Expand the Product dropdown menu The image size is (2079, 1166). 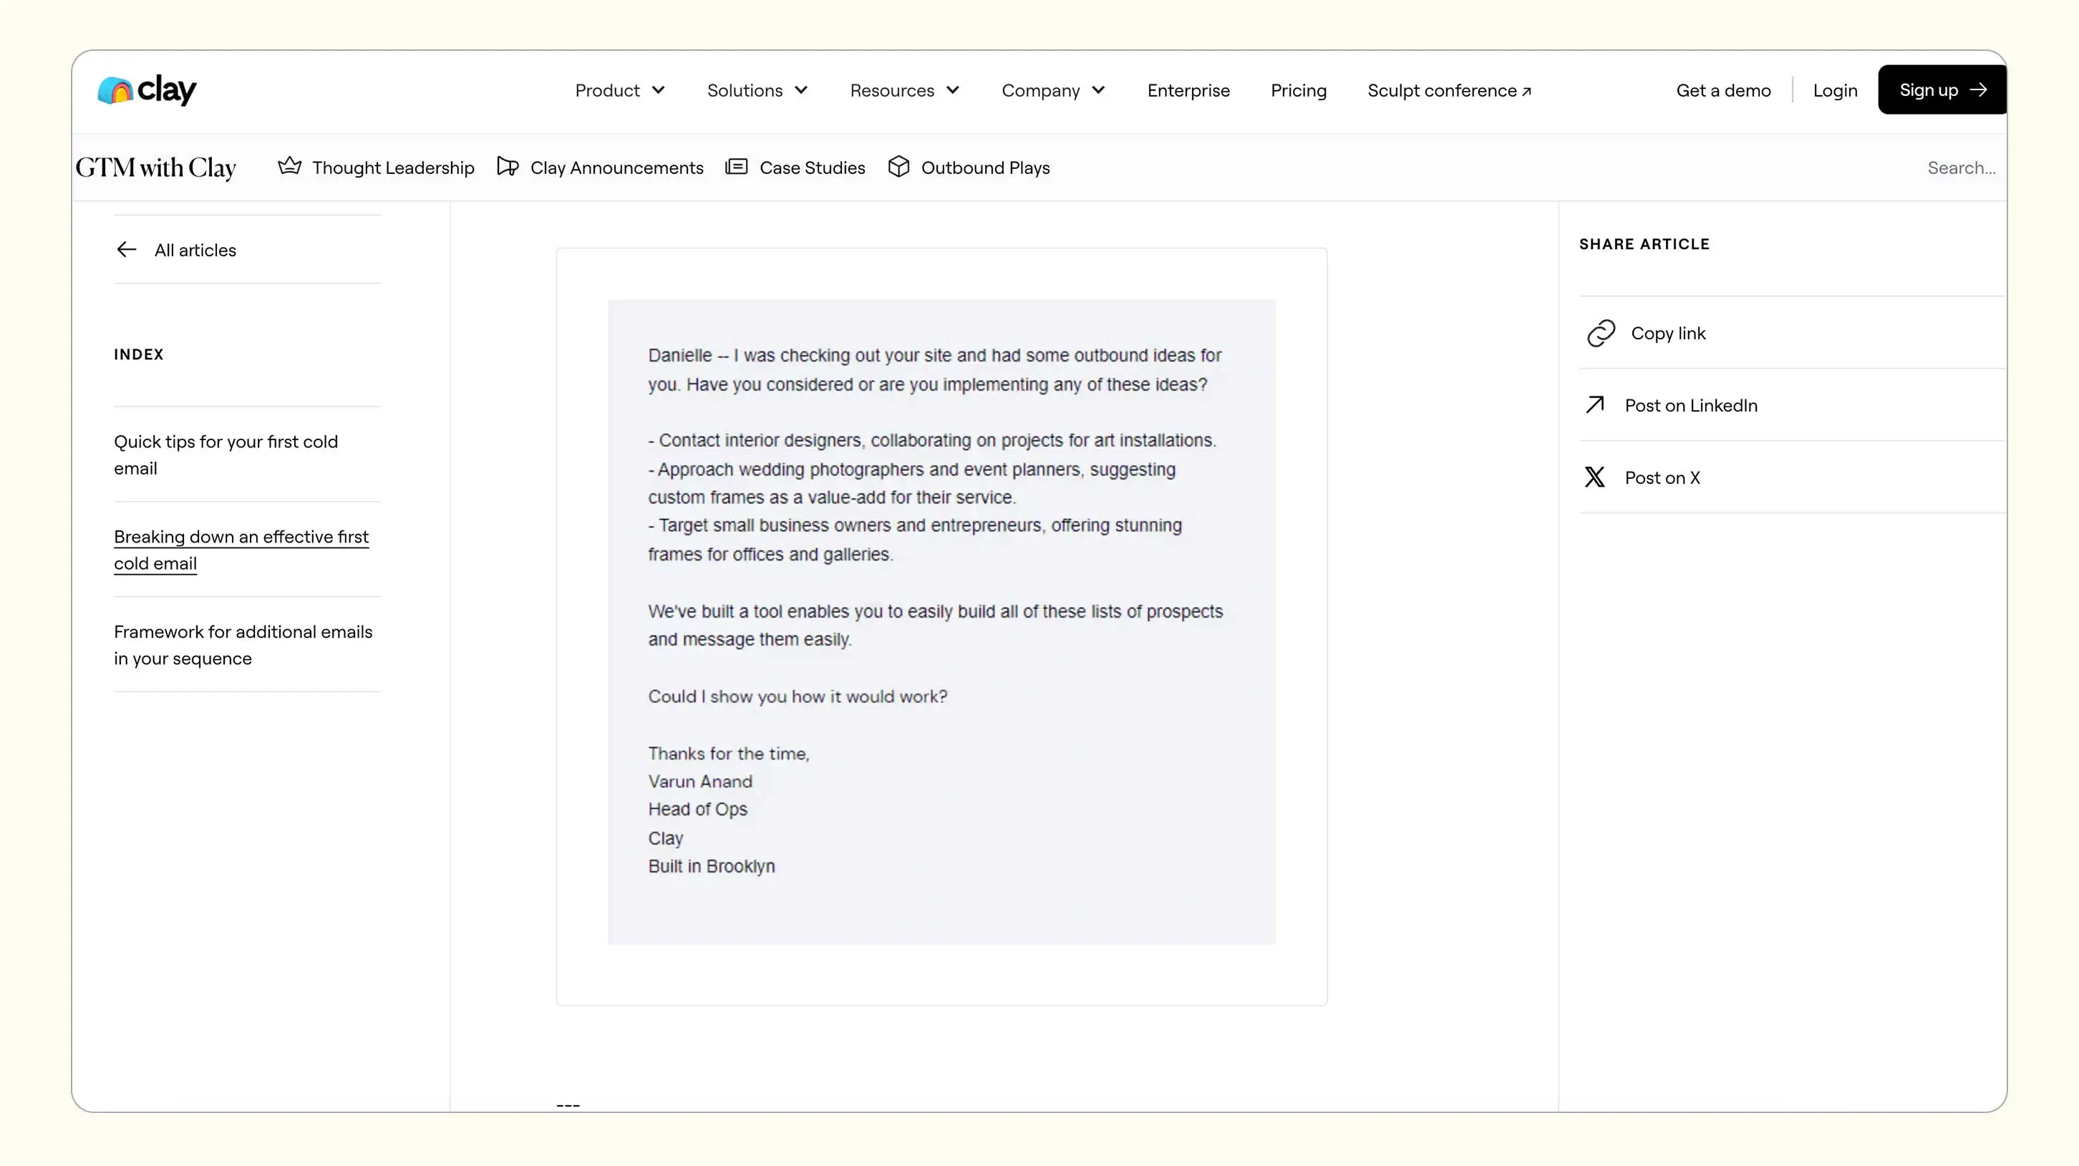pyautogui.click(x=619, y=90)
